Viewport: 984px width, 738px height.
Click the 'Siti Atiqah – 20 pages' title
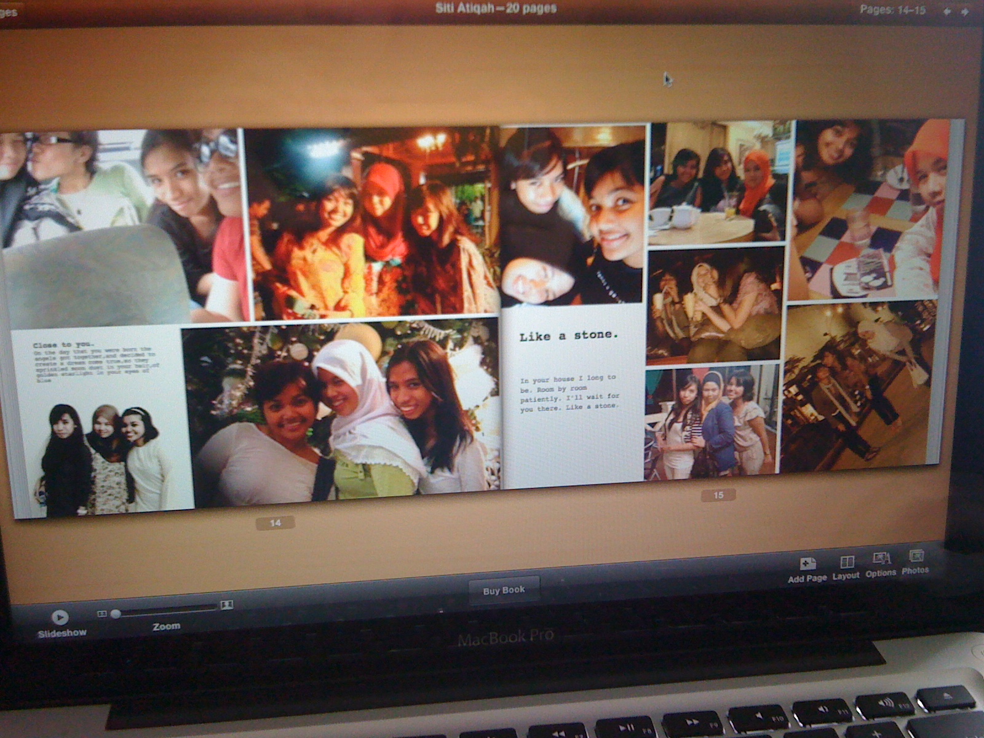tap(496, 9)
